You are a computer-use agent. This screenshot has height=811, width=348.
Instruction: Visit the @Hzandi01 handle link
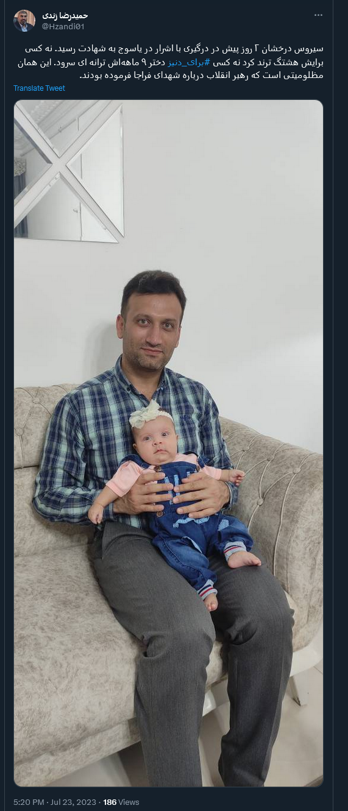point(63,26)
